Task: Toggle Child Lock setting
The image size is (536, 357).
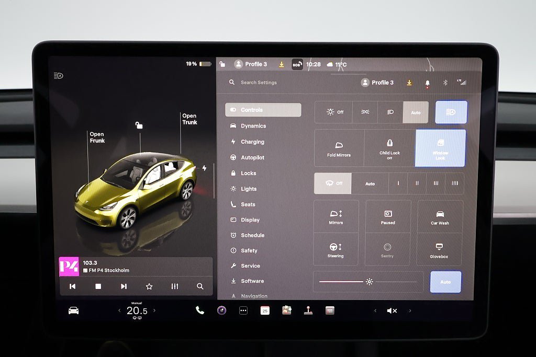Action: coord(389,148)
